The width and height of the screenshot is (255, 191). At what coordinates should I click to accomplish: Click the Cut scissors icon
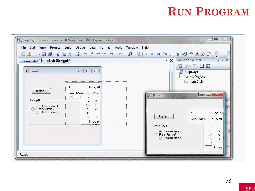pos(58,54)
